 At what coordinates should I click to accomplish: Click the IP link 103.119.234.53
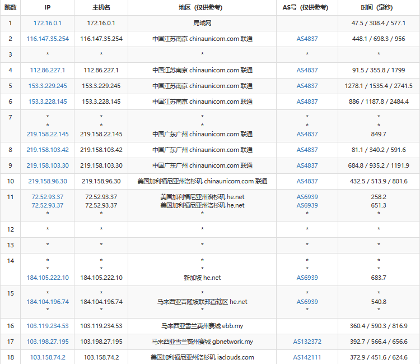click(48, 326)
